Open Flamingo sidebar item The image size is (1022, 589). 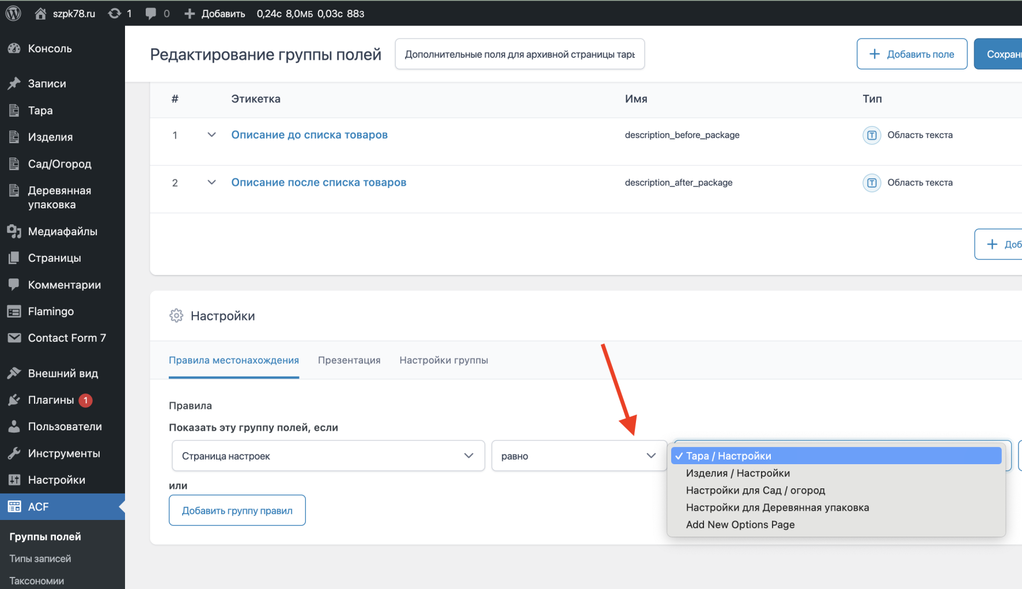tap(51, 311)
